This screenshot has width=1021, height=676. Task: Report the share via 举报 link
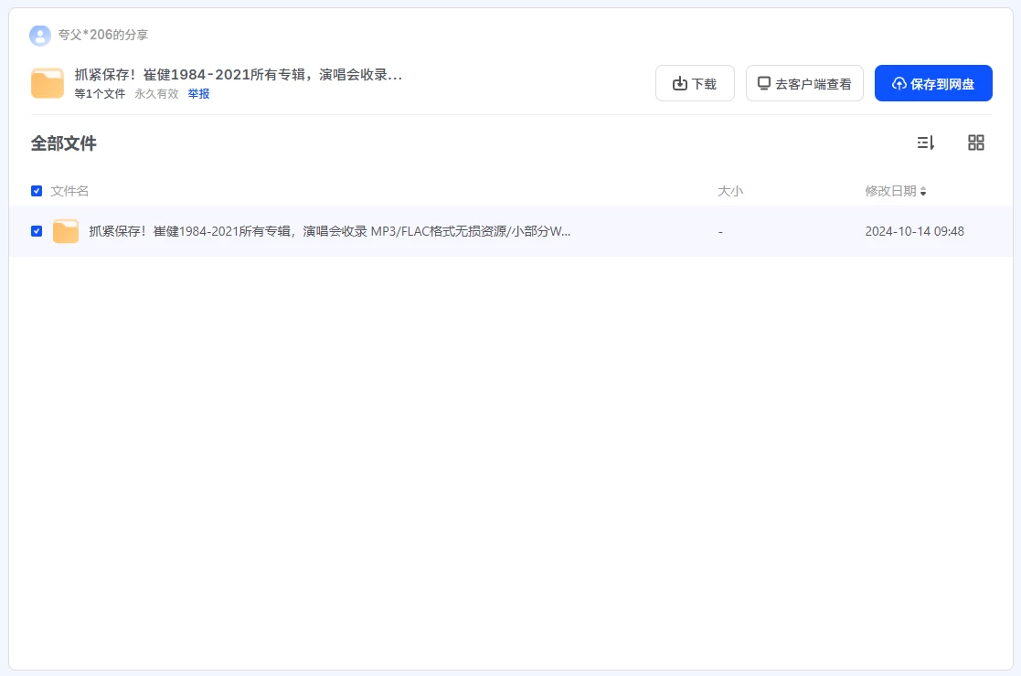click(x=198, y=93)
